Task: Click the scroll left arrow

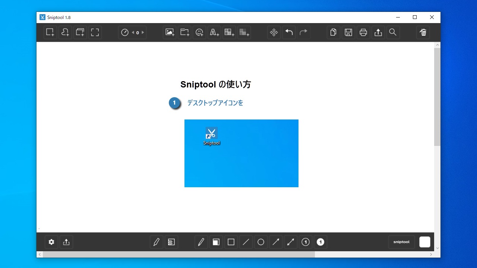Action: pos(40,255)
